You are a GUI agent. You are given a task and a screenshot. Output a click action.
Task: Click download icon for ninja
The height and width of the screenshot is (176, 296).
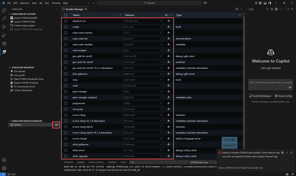click(x=169, y=80)
